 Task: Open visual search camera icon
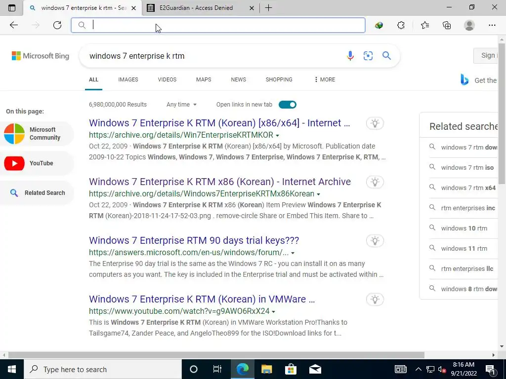click(x=368, y=56)
